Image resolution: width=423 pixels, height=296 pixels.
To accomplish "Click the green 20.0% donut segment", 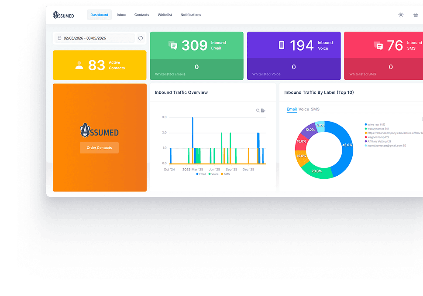I will coord(317,171).
